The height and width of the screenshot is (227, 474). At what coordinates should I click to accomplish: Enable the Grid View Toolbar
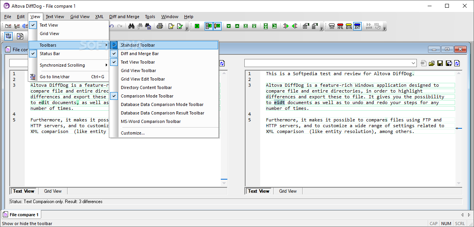pyautogui.click(x=164, y=71)
